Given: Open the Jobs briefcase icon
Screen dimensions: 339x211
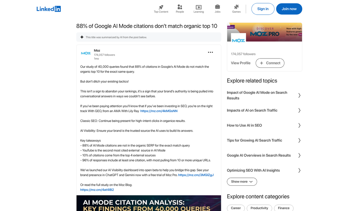Looking at the screenshot, I should [x=218, y=7].
